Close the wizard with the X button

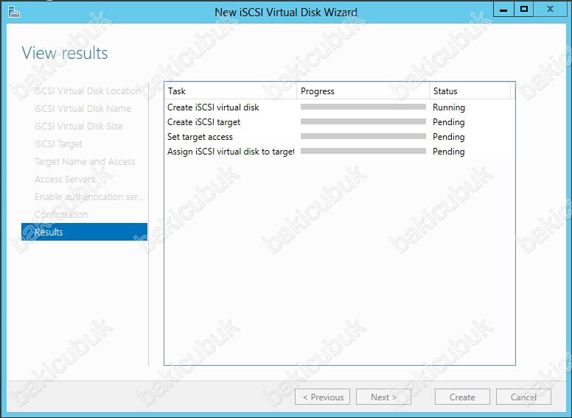550,9
